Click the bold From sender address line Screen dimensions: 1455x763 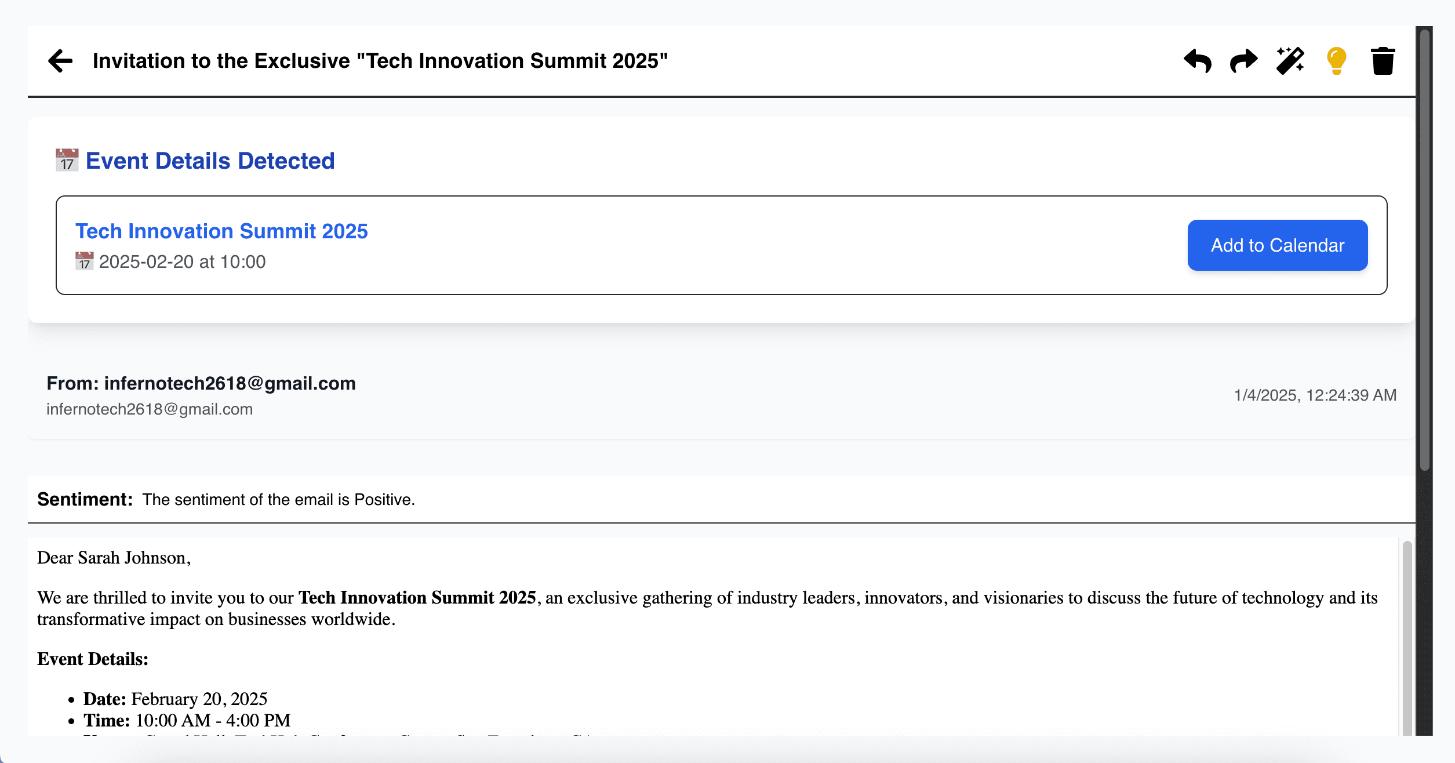[201, 383]
